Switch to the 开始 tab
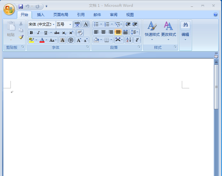 24,15
